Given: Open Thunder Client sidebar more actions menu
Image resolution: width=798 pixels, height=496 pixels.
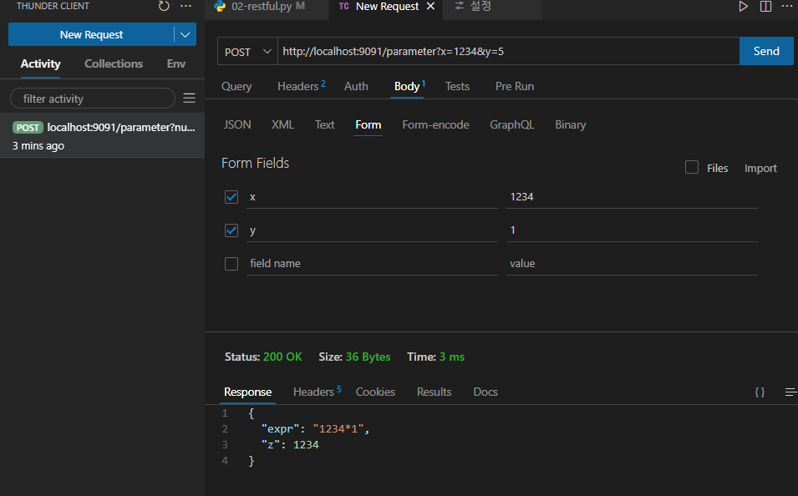Looking at the screenshot, I should (x=186, y=6).
